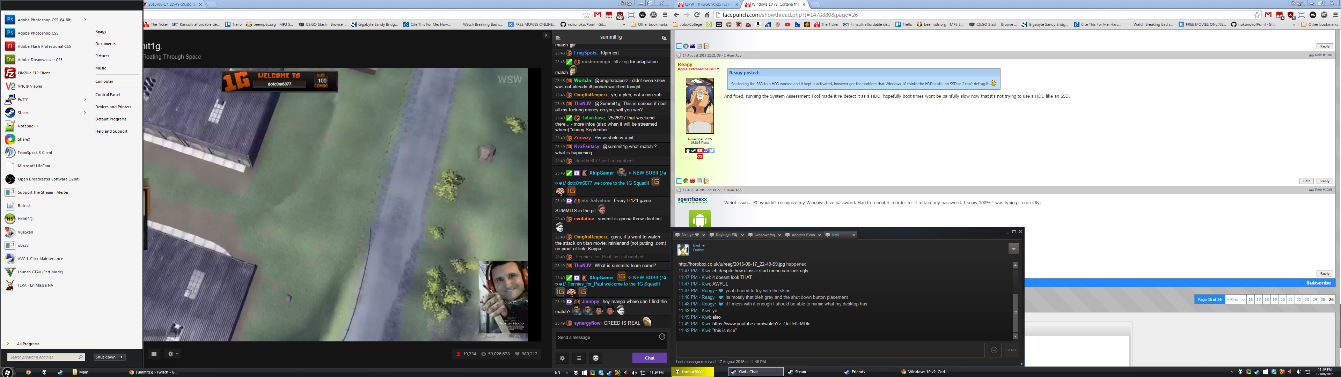The width and height of the screenshot is (1341, 377).
Task: Launch Adobe Flash Professional CS5 from Start menu
Action: coord(44,46)
